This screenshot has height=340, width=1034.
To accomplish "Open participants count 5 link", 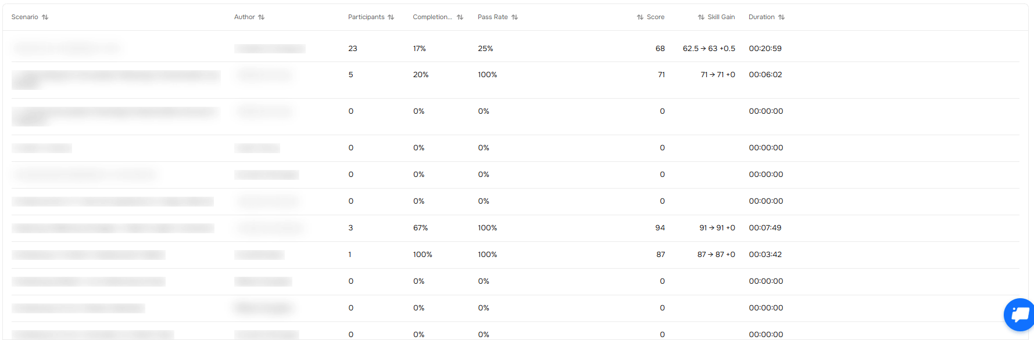I will [x=350, y=75].
